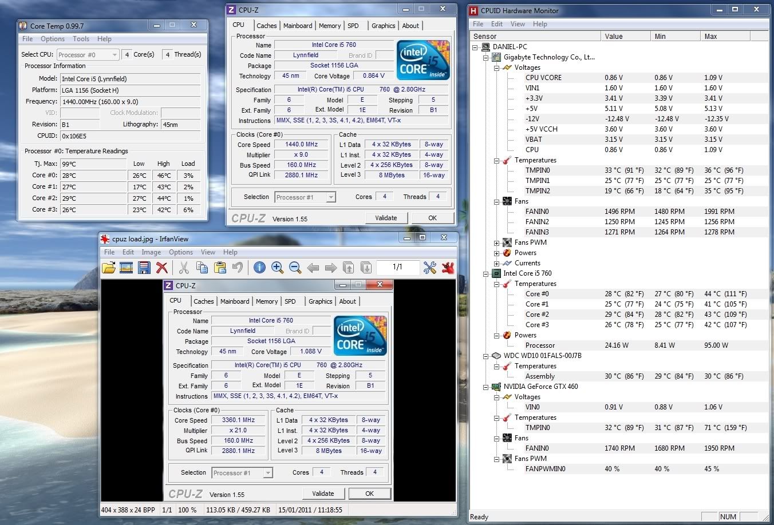774x525 pixels.
Task: Open a file in IrfanView toolbar
Action: (x=109, y=267)
